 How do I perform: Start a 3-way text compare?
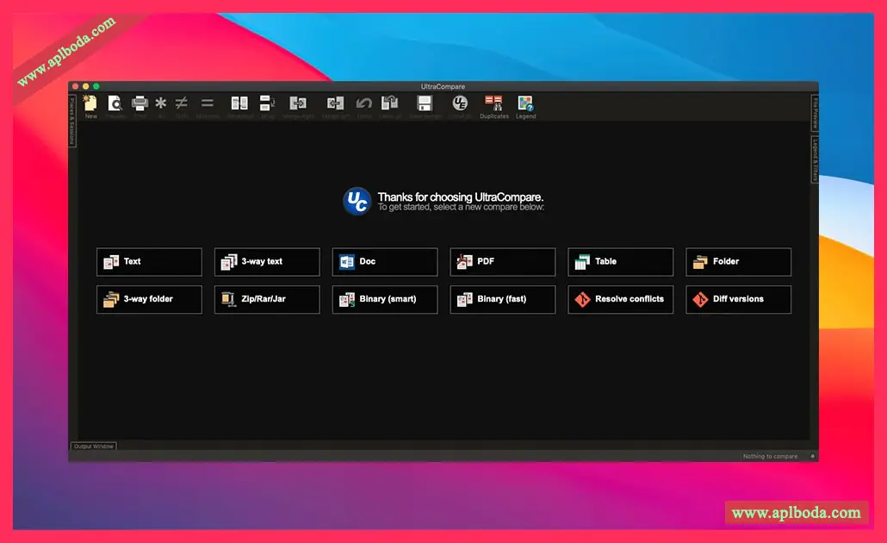pos(267,262)
